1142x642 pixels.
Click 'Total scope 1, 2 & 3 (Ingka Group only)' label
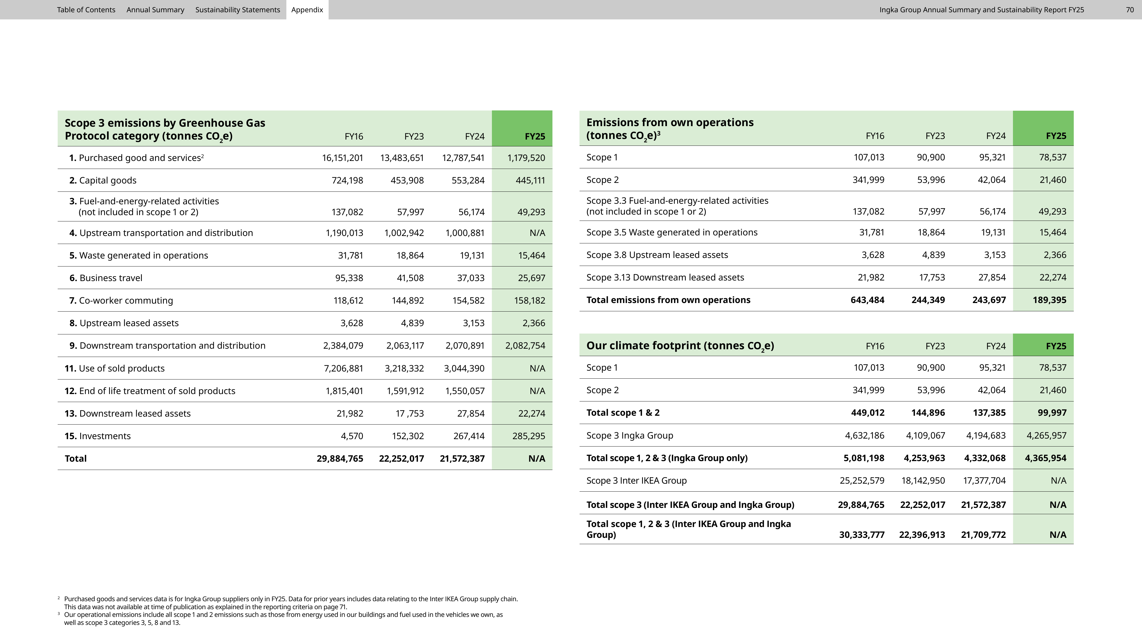[667, 458]
